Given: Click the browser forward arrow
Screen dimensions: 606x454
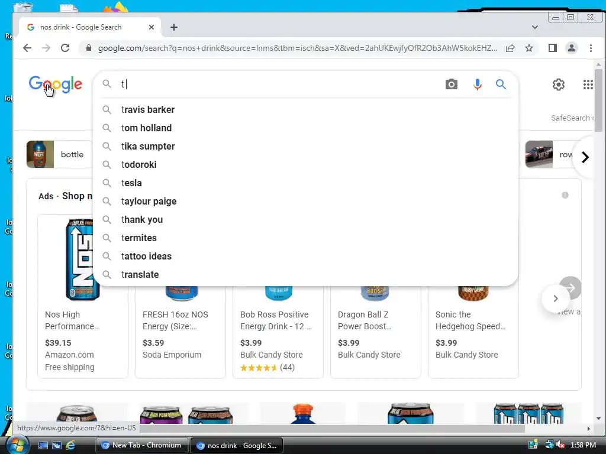Looking at the screenshot, I should coord(46,48).
